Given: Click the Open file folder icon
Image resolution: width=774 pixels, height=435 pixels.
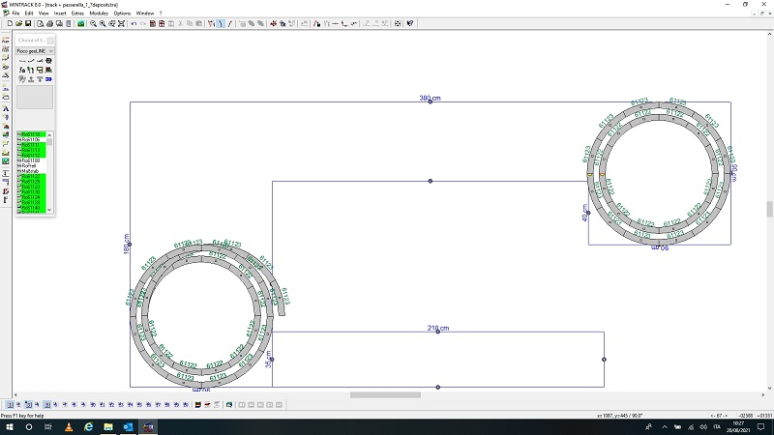Looking at the screenshot, I should (x=17, y=23).
